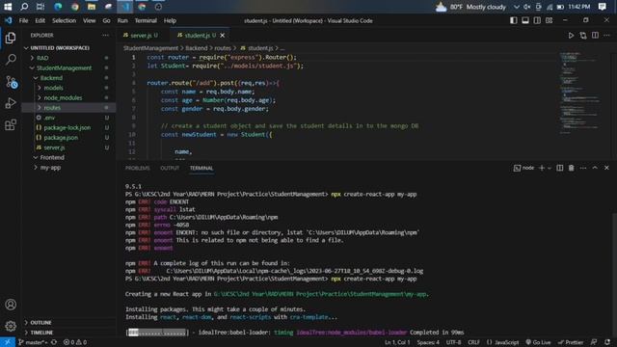This screenshot has height=347, width=617.
Task: Expand the routes folder
Action: [x=68, y=107]
